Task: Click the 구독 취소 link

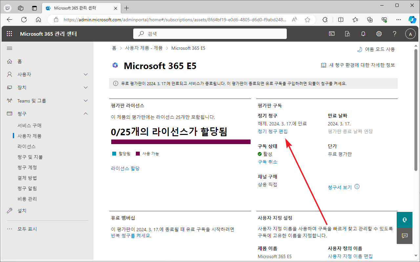Action: pyautogui.click(x=267, y=162)
